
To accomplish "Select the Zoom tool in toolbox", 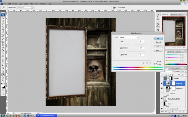I will pos(3,80).
